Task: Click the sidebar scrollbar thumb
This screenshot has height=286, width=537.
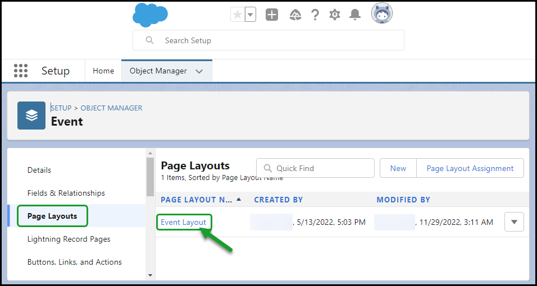Action: (150, 177)
